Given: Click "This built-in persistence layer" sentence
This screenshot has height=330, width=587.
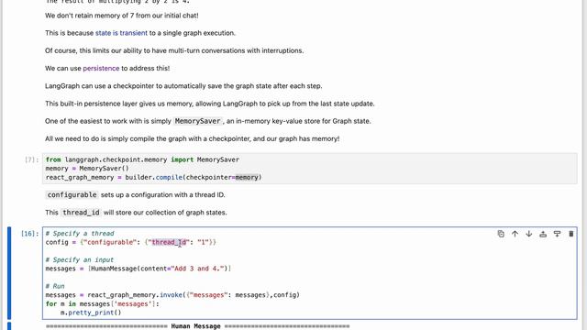Looking at the screenshot, I should 210,104.
